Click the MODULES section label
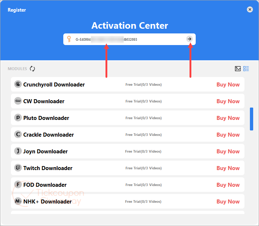This screenshot has height=226, width=259. click(x=17, y=69)
